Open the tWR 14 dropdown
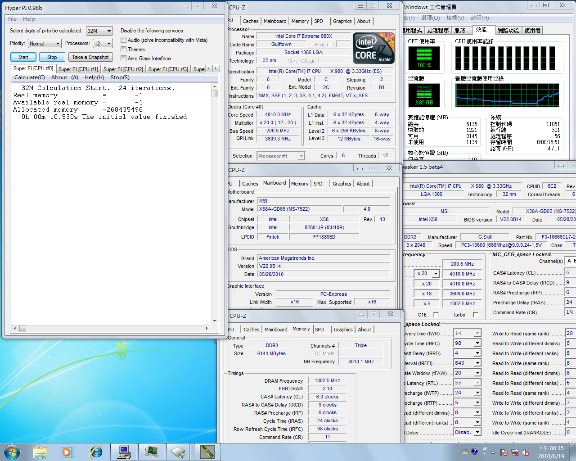 pos(468,333)
